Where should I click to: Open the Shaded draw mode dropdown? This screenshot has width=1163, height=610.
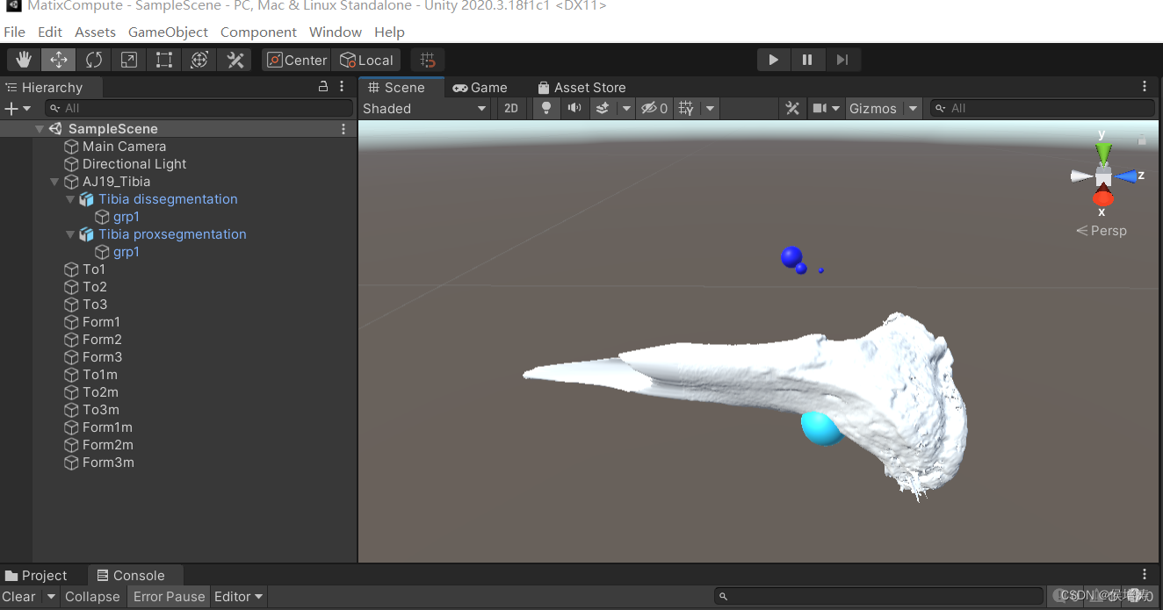click(424, 108)
